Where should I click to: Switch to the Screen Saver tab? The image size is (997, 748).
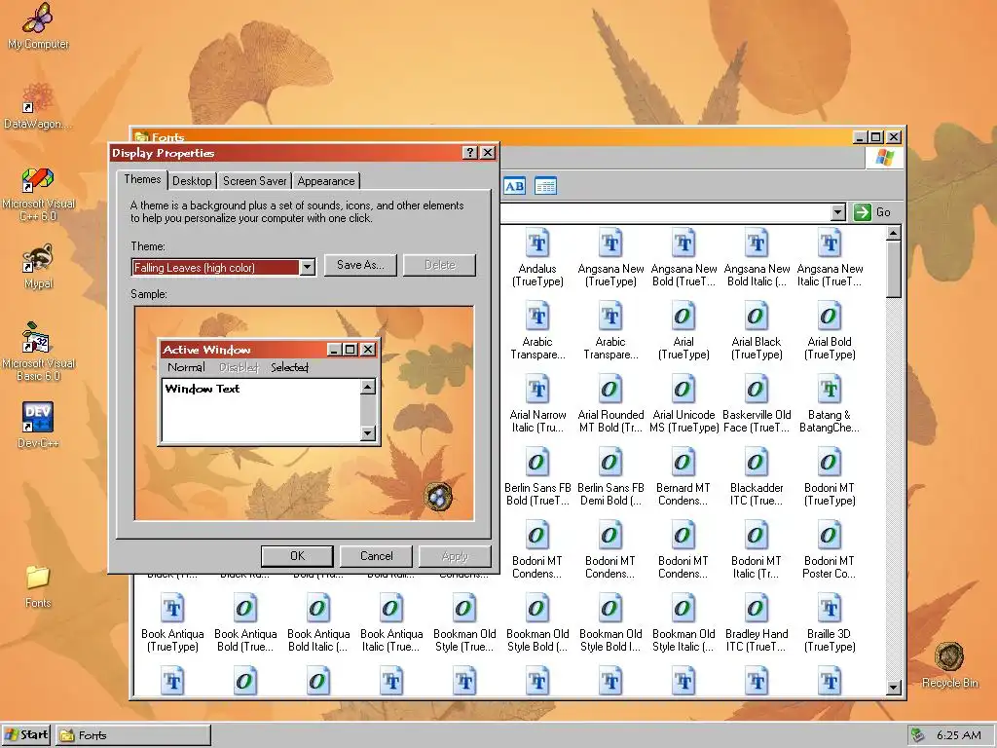tap(254, 181)
